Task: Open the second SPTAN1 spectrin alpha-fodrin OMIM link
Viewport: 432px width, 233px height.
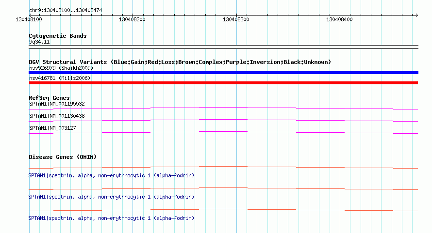Action: tap(111, 197)
